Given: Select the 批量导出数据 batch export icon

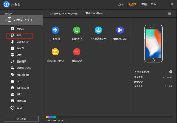Looking at the screenshot, I should pyautogui.click(x=120, y=30).
